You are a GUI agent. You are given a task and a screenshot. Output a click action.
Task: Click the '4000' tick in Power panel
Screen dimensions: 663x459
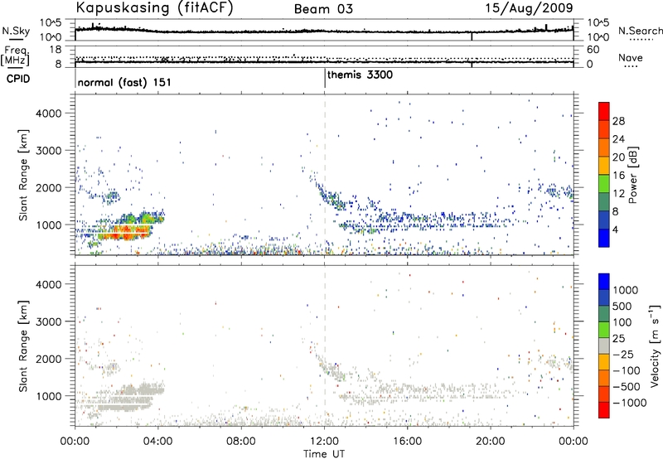point(49,114)
